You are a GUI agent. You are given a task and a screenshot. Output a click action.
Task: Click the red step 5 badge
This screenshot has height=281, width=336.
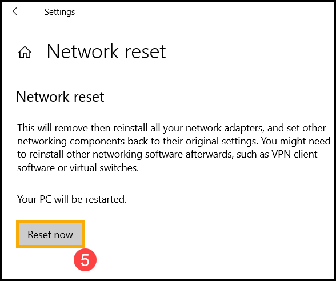85,260
